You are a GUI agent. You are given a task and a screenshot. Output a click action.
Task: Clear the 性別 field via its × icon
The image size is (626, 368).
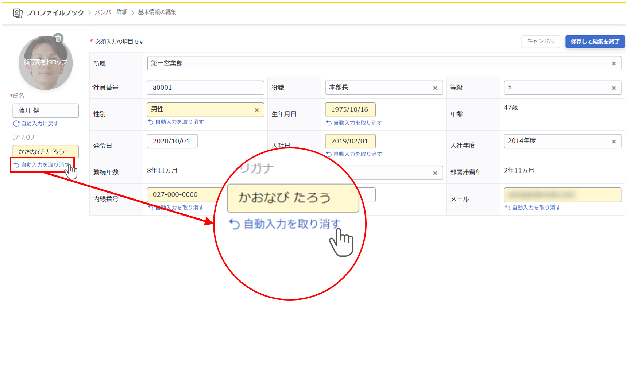[257, 109]
